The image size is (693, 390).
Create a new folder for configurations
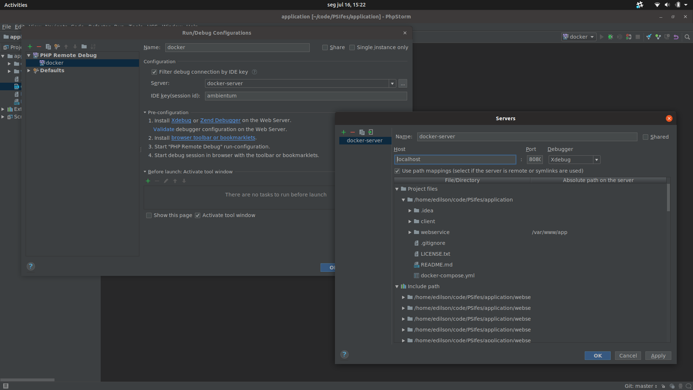click(84, 47)
